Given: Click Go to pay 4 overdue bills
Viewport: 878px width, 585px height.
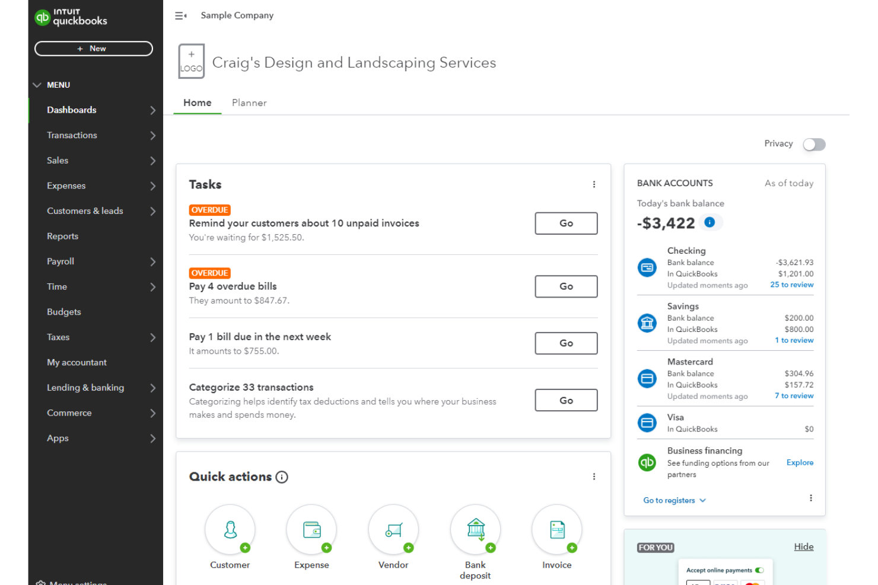Looking at the screenshot, I should coord(565,286).
